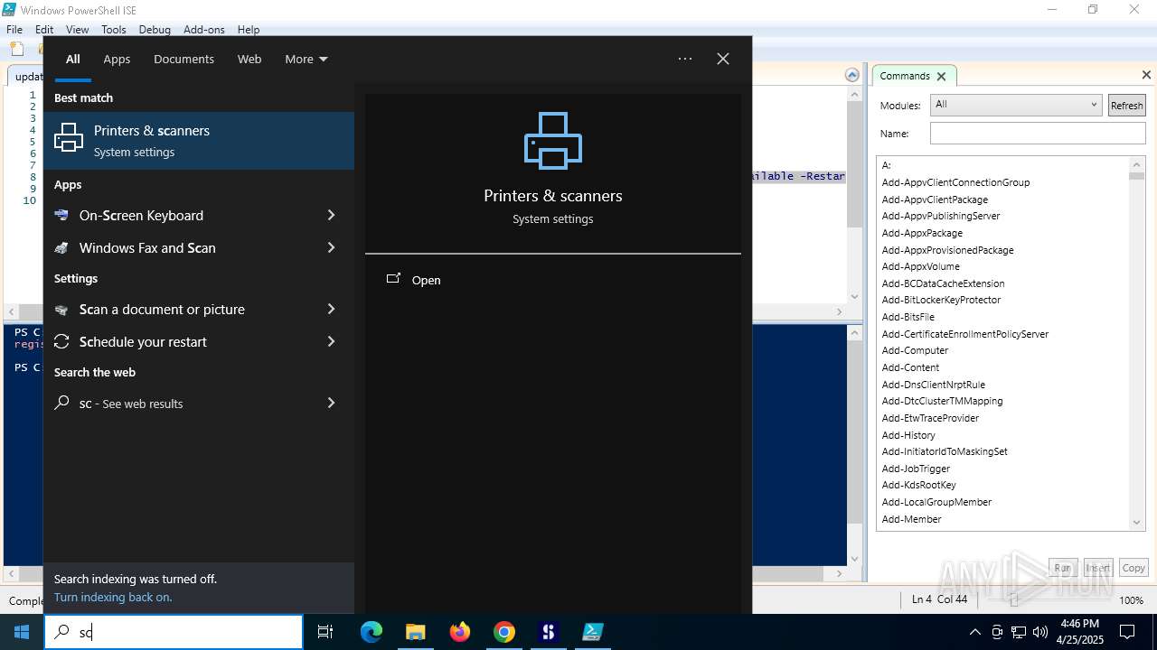Select Add-LocalGroupMember in commands list

point(936,502)
